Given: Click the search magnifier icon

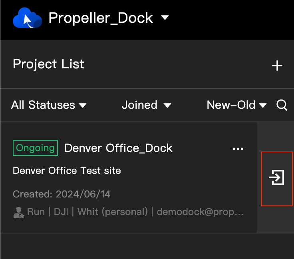Looking at the screenshot, I should [282, 105].
